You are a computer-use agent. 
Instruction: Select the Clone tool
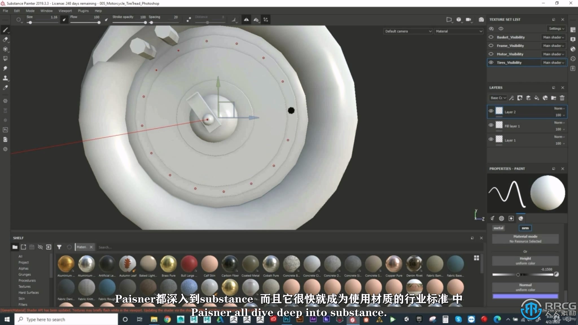5,78
